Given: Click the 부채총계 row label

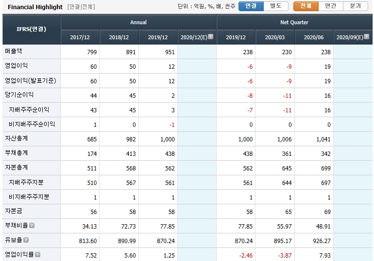Looking at the screenshot, I should click(x=17, y=153).
